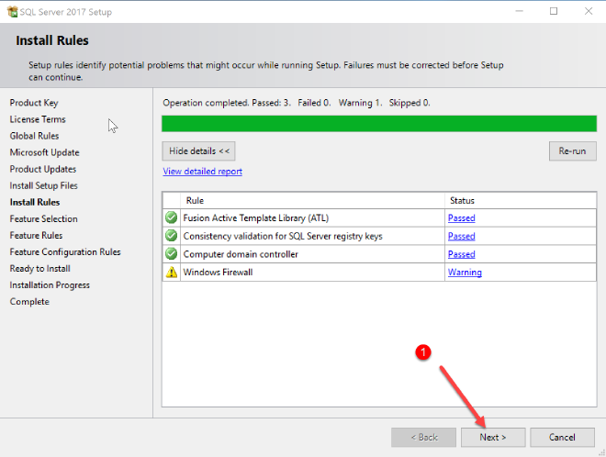Click the SQL Server Setup title bar icon
606x457 pixels.
pyautogui.click(x=10, y=11)
